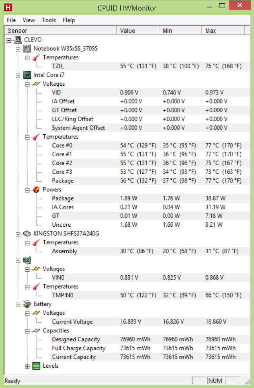Click the HWMonitor red H app icon
The height and width of the screenshot is (388, 254).
click(8, 7)
